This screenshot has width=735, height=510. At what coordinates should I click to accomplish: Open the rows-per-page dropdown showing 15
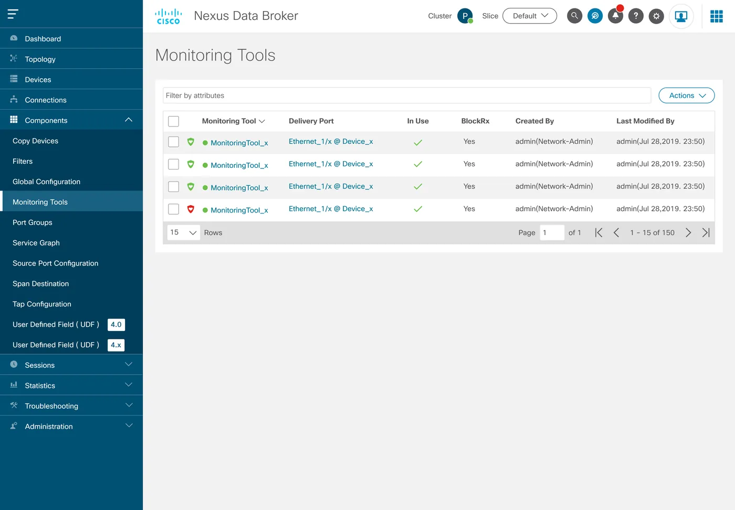coord(183,232)
